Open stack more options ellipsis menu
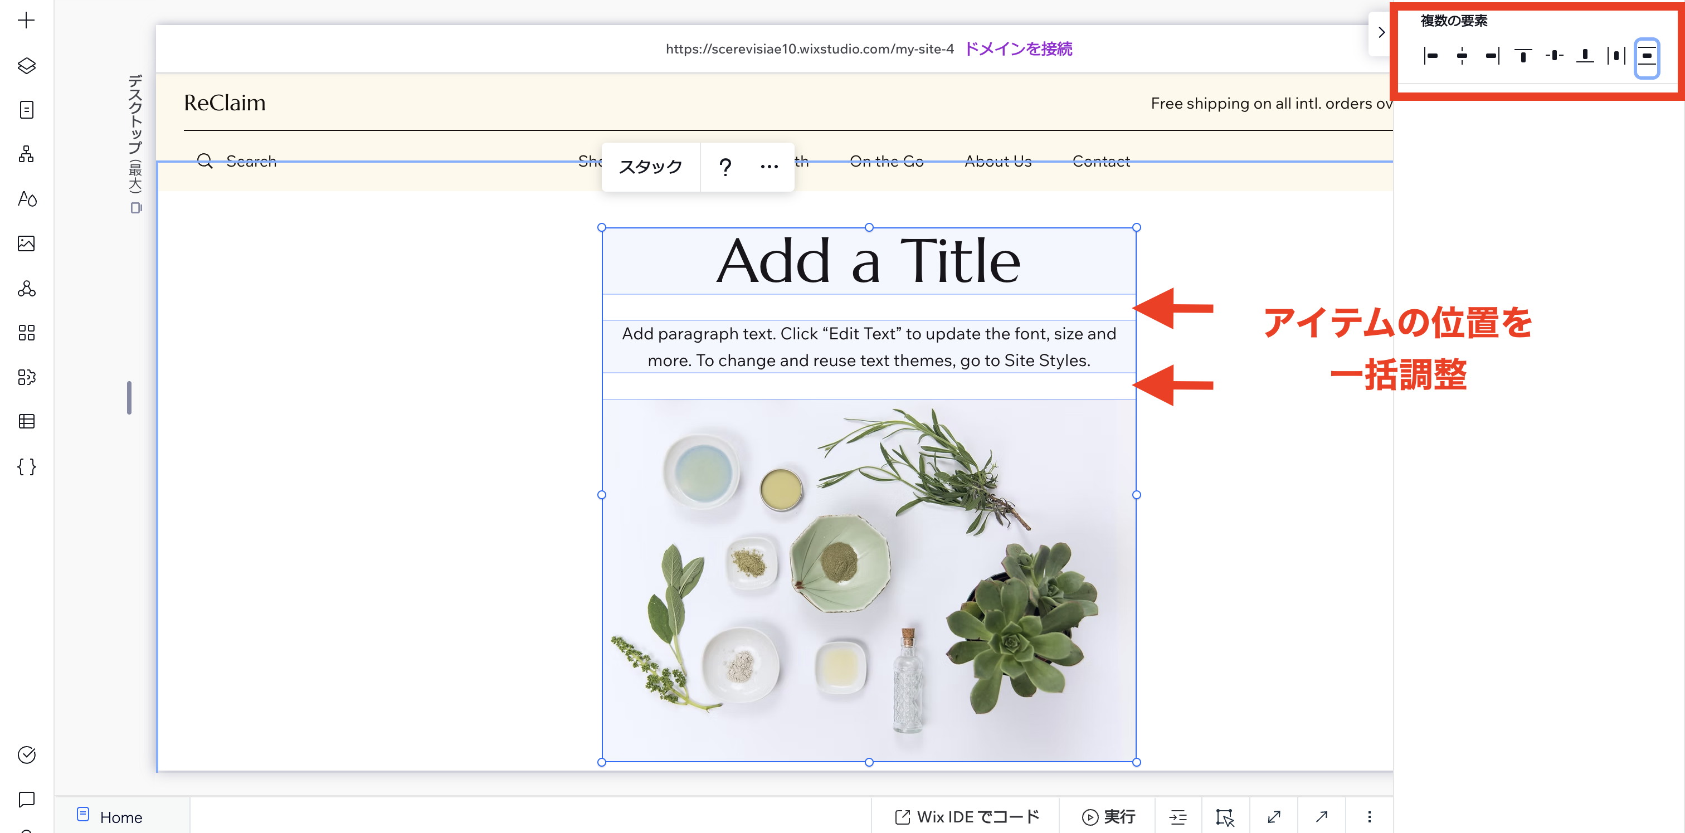 770,167
